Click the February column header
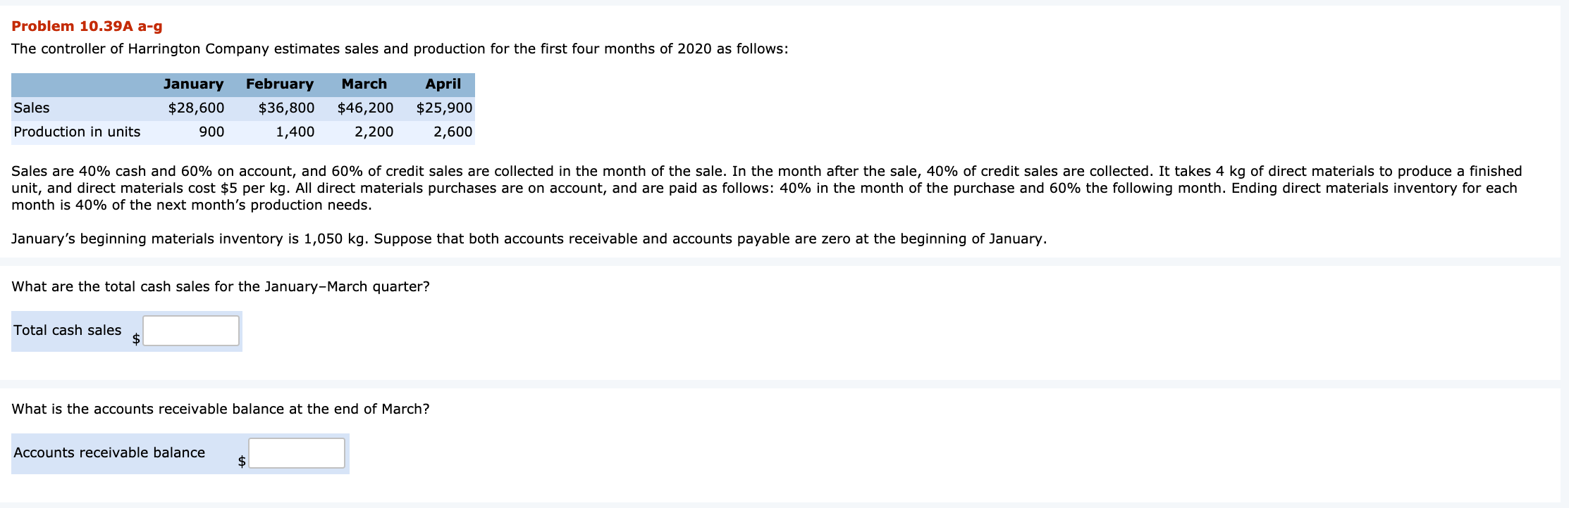1569x508 pixels. point(280,84)
